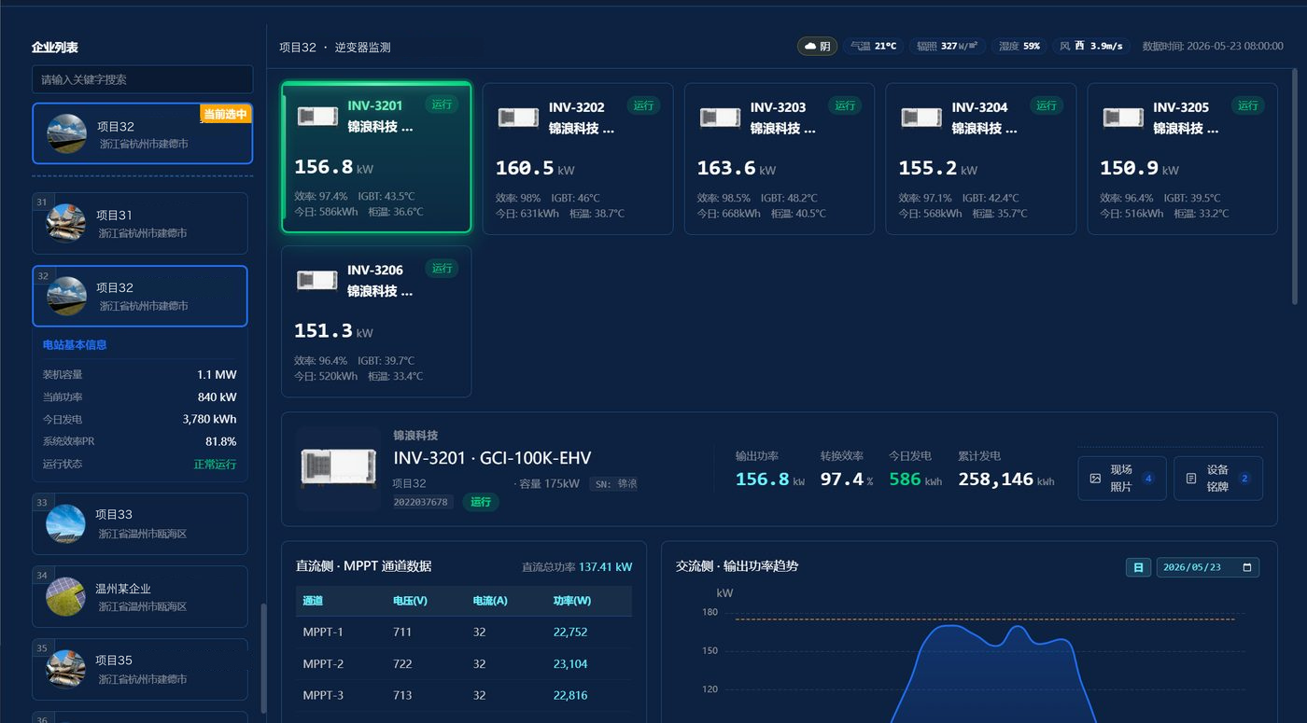
Task: Click the enterprise list sidebar scrollbar
Action: click(x=263, y=659)
